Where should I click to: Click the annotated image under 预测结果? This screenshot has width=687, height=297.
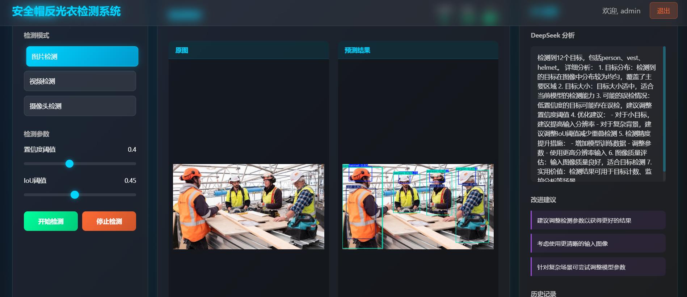(x=418, y=207)
